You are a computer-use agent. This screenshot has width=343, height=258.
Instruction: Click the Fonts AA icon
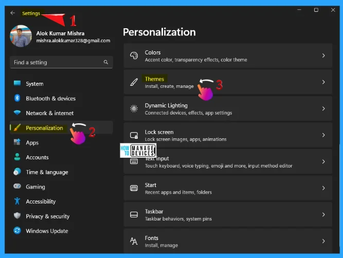pos(134,241)
